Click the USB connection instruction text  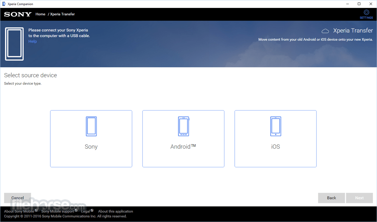(x=59, y=33)
